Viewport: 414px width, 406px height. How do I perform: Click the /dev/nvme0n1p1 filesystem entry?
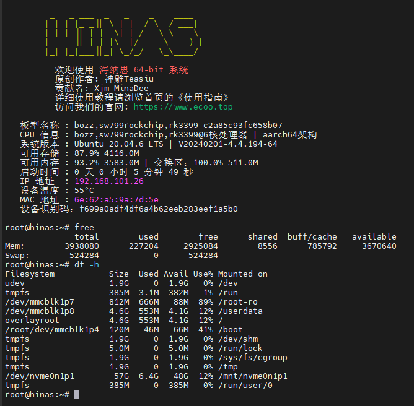(40, 376)
